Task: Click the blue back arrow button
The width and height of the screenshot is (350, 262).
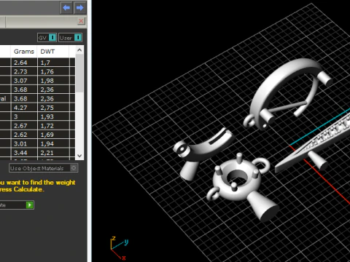Action: pos(66,8)
